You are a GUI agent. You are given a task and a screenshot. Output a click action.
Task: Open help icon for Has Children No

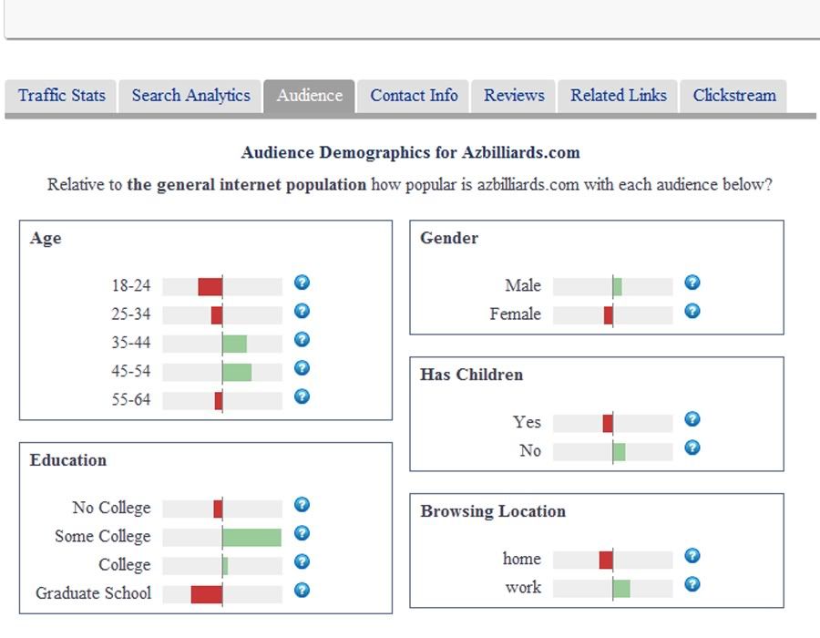click(x=692, y=448)
